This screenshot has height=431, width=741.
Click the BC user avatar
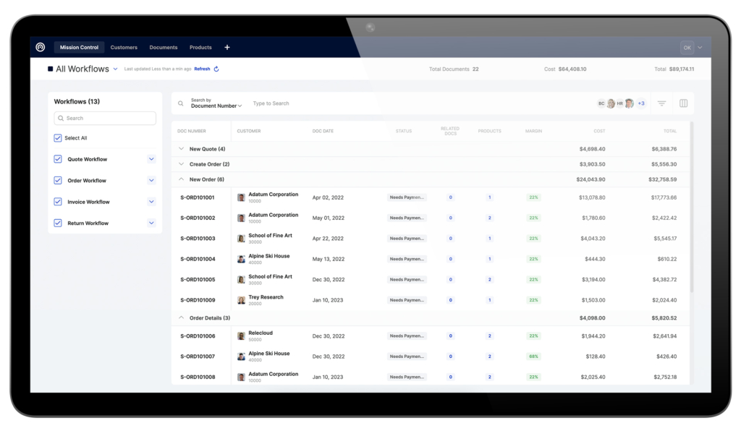[601, 103]
